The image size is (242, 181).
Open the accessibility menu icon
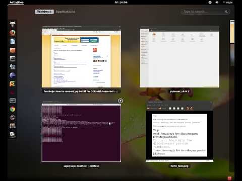pos(210,3)
